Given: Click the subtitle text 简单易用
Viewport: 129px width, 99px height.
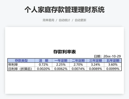Looking at the screenshot, I should coord(49,20).
